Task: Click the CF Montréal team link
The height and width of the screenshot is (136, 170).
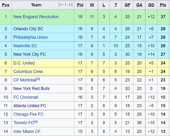Action: tap(24, 80)
